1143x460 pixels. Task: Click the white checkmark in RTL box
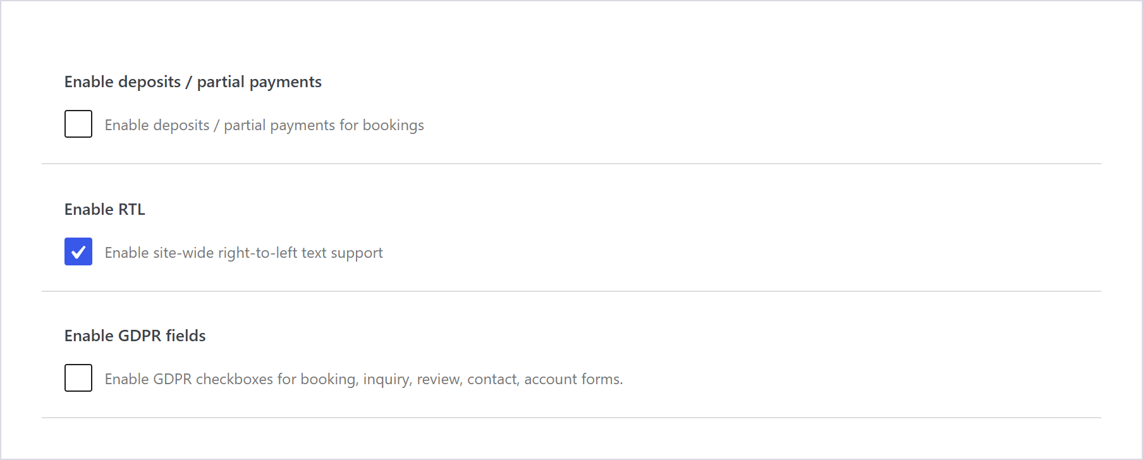click(78, 252)
